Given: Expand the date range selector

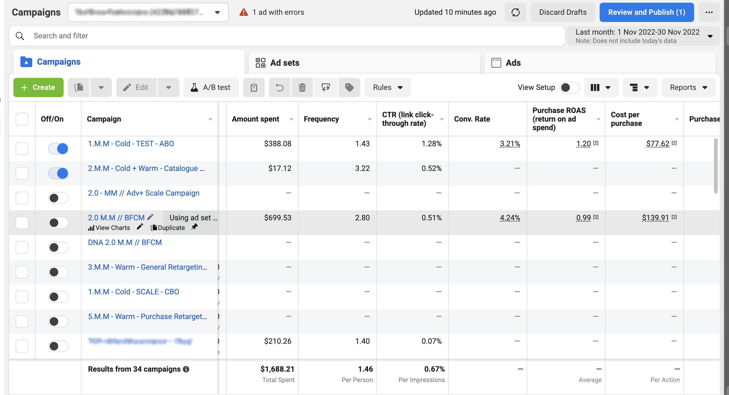Looking at the screenshot, I should (x=643, y=36).
